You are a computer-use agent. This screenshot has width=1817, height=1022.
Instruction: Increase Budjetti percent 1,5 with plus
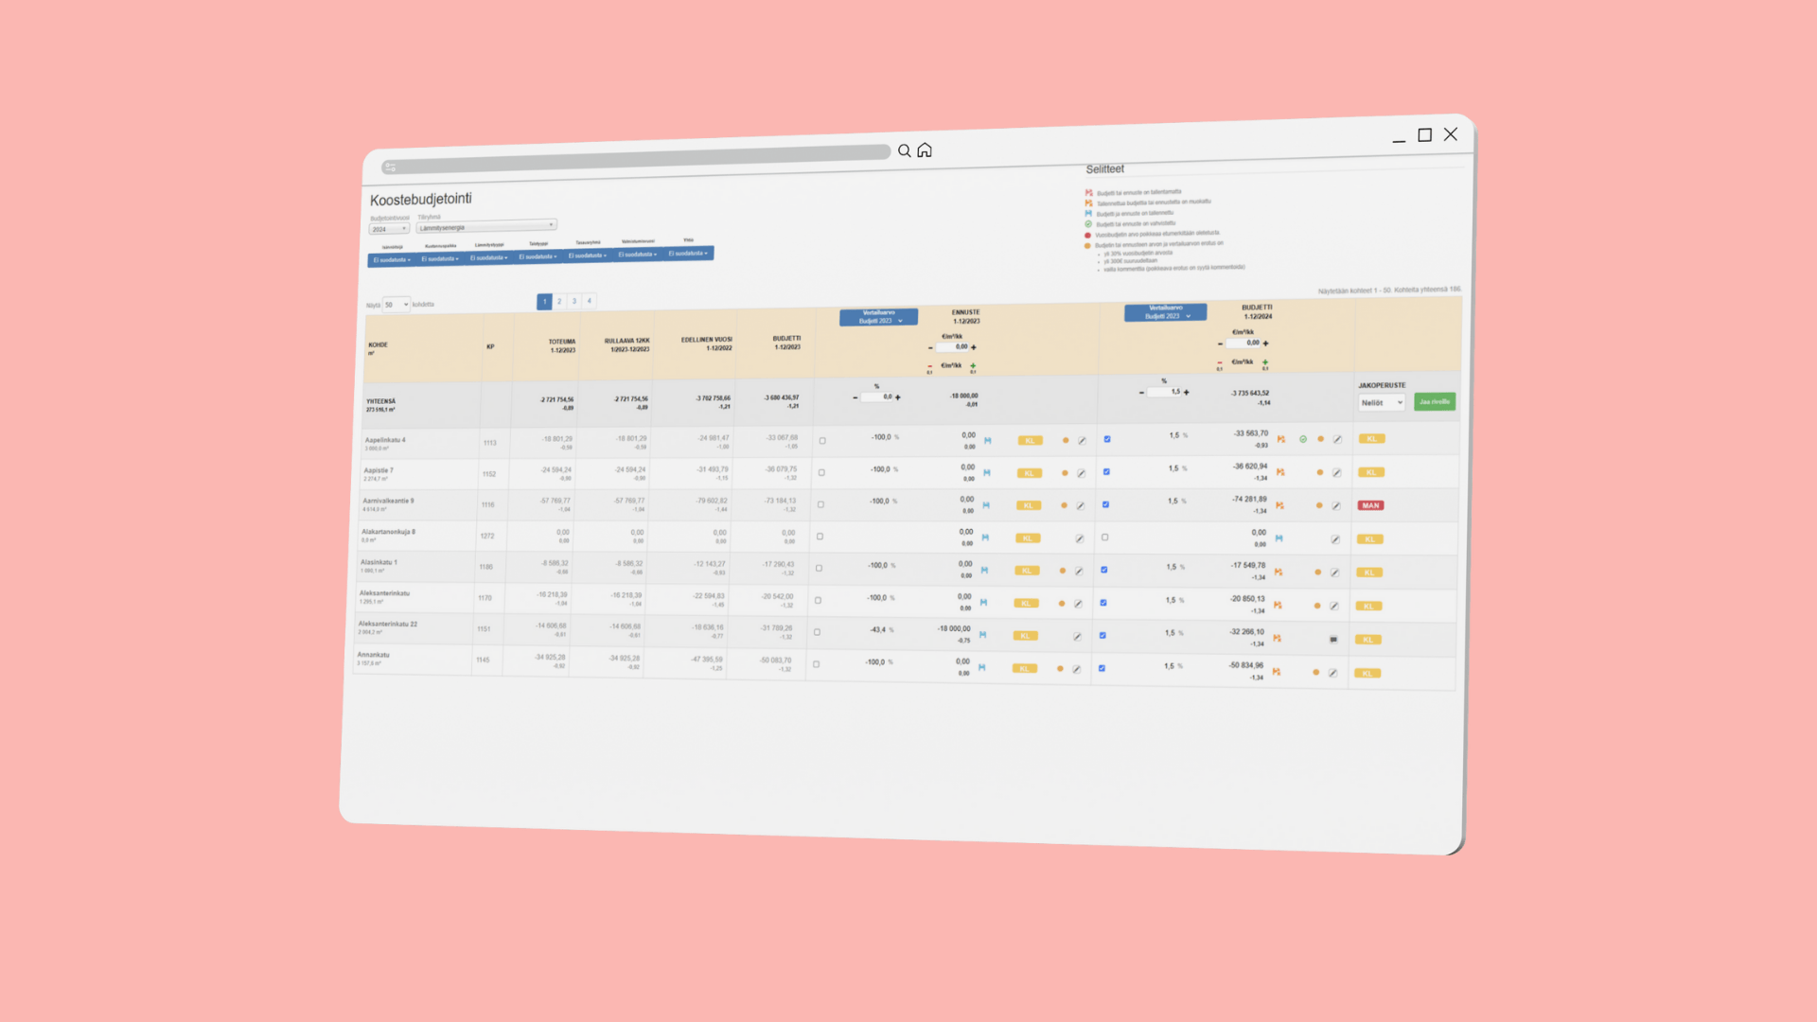pyautogui.click(x=1186, y=392)
